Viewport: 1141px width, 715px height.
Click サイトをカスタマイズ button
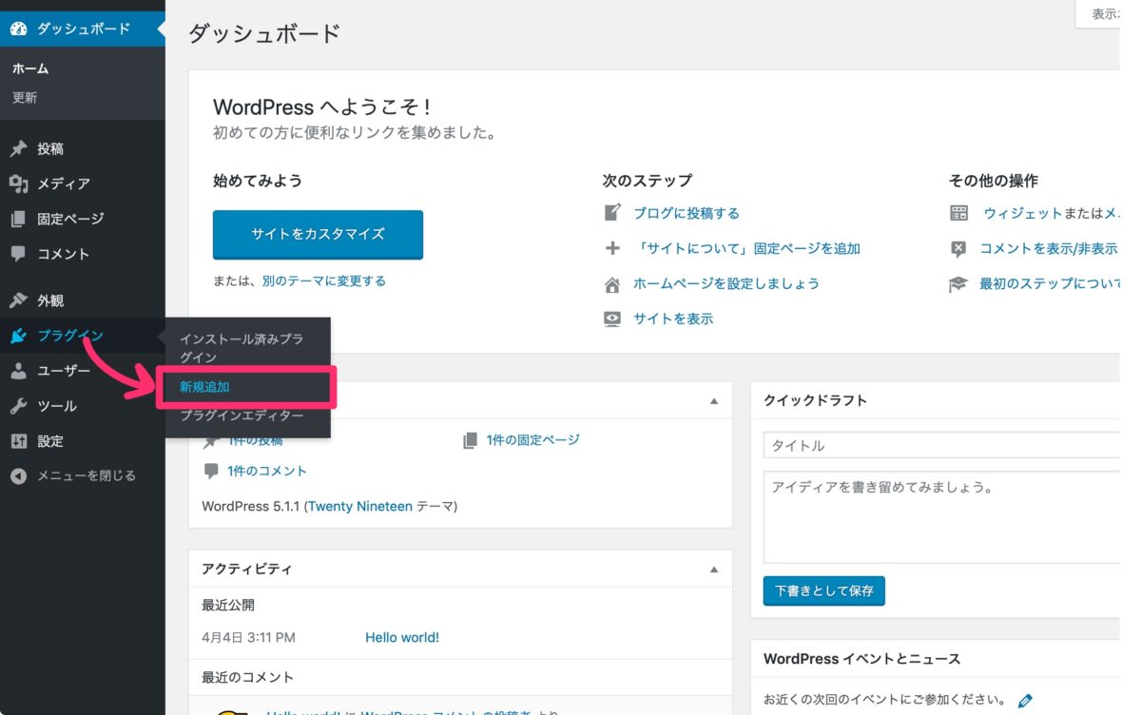coord(318,234)
